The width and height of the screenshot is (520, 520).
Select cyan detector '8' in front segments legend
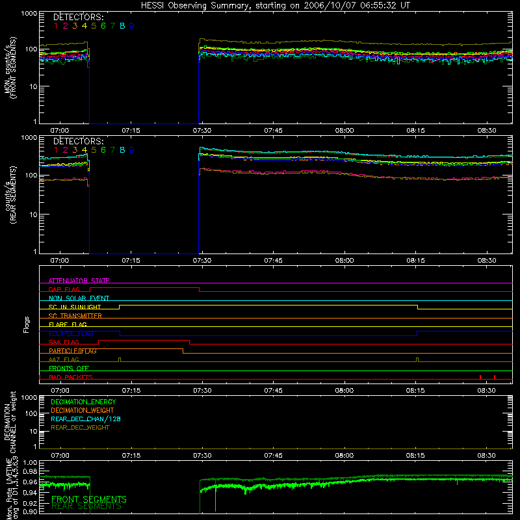[x=122, y=26]
